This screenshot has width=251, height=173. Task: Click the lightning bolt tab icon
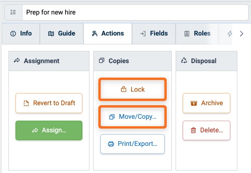tap(230, 34)
